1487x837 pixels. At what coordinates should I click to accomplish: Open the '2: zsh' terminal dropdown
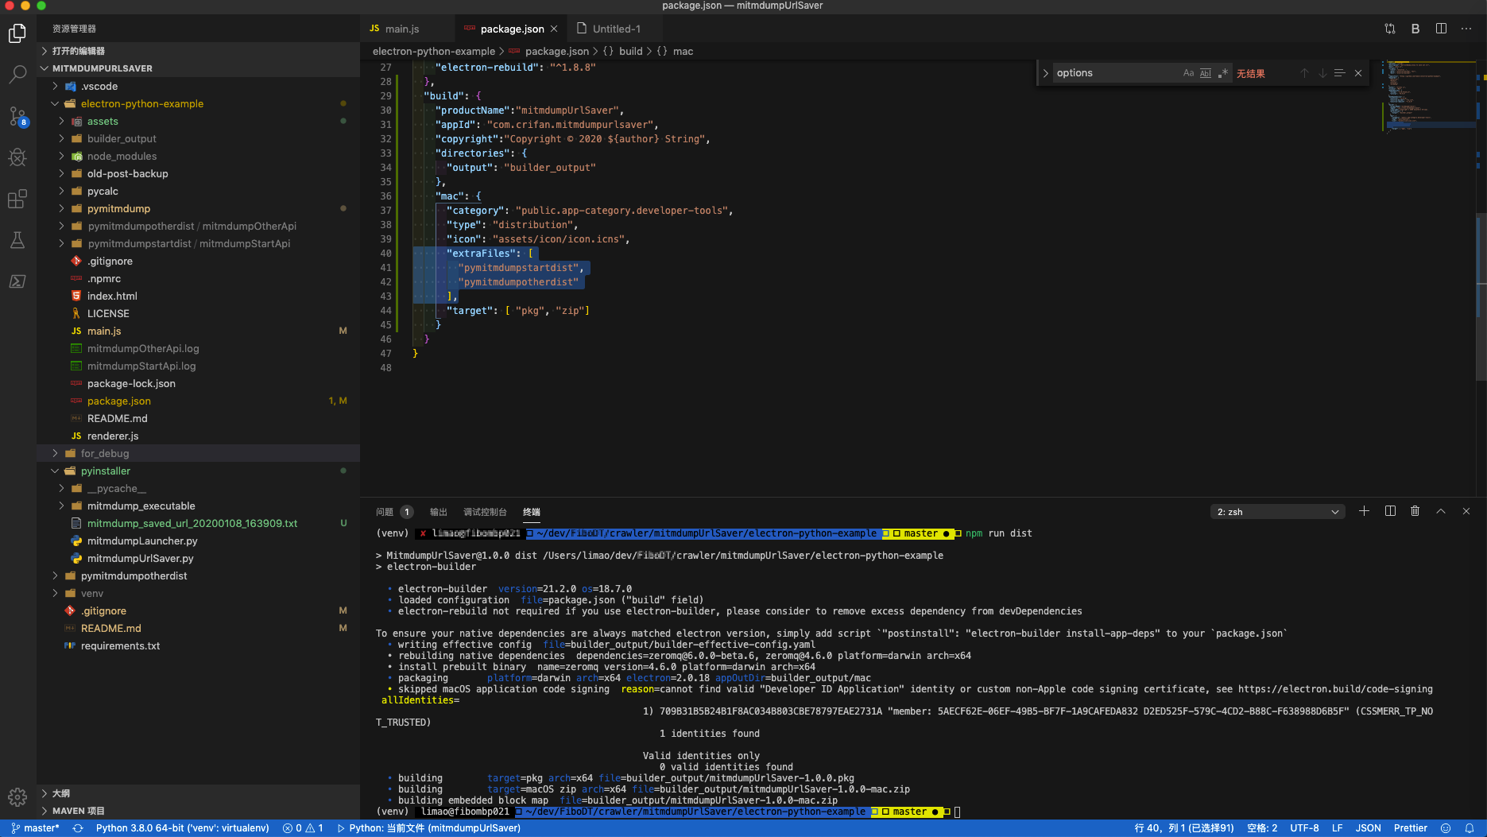pos(1276,511)
